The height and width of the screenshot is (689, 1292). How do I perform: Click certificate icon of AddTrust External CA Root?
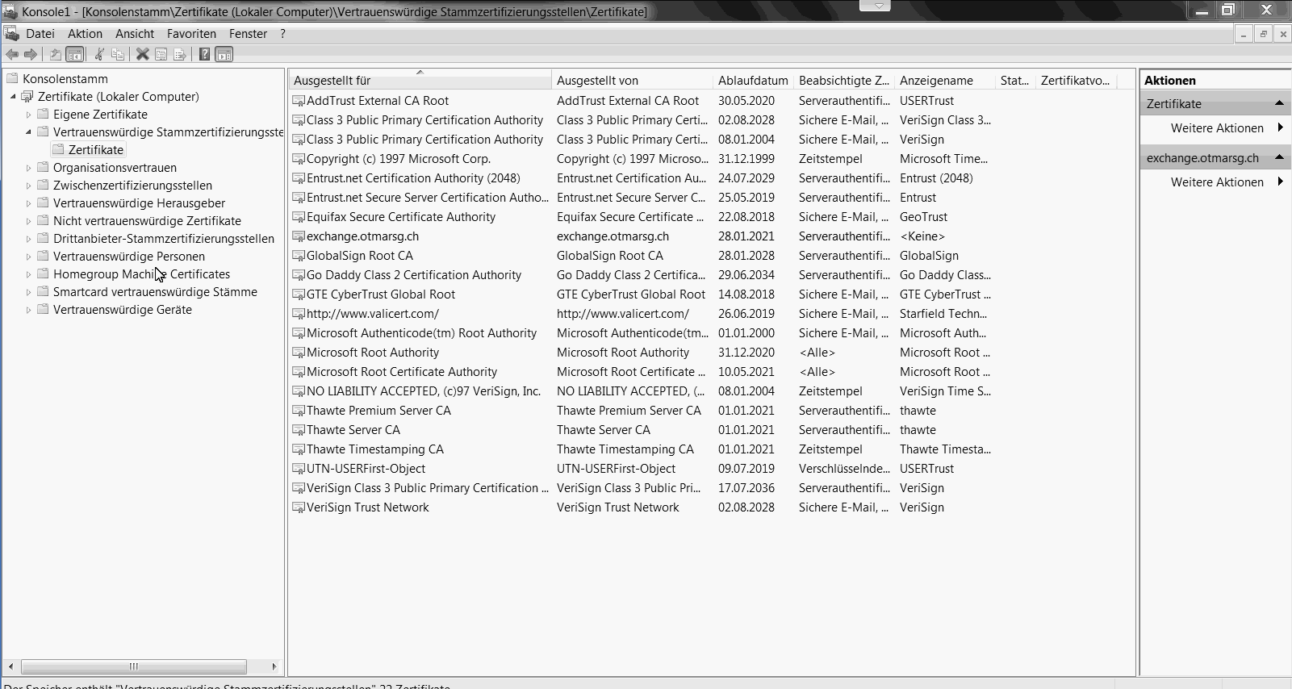coord(299,101)
